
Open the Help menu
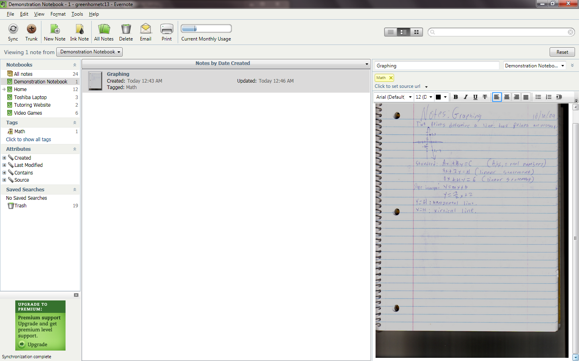[94, 14]
